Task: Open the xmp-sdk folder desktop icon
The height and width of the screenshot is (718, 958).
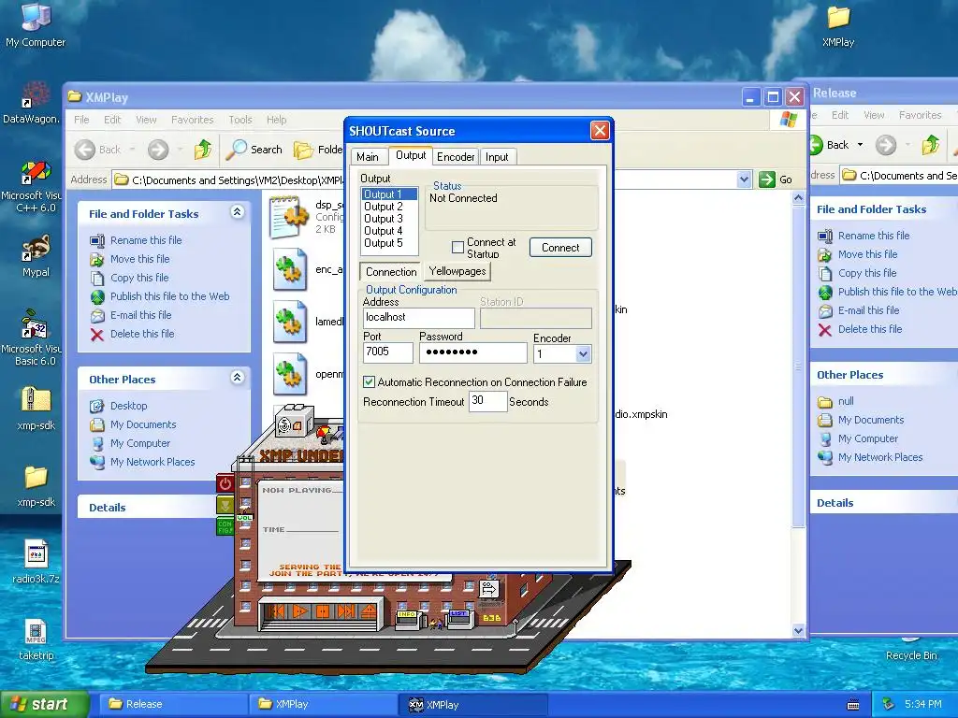Action: tap(36, 485)
